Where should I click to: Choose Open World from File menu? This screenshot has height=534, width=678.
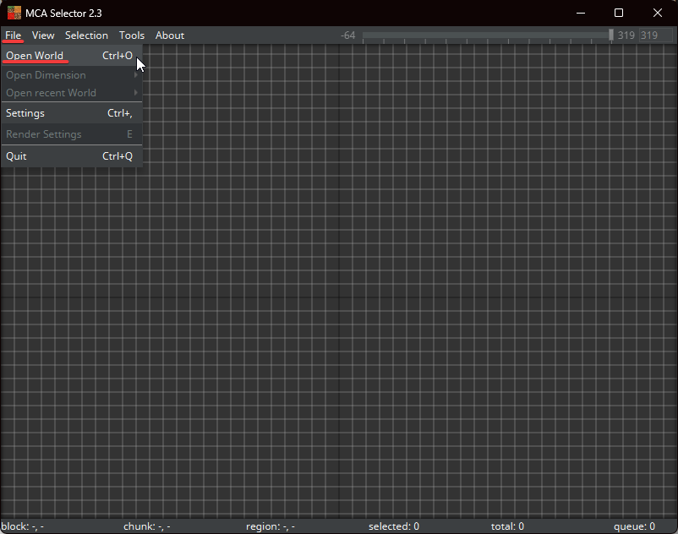[71, 56]
